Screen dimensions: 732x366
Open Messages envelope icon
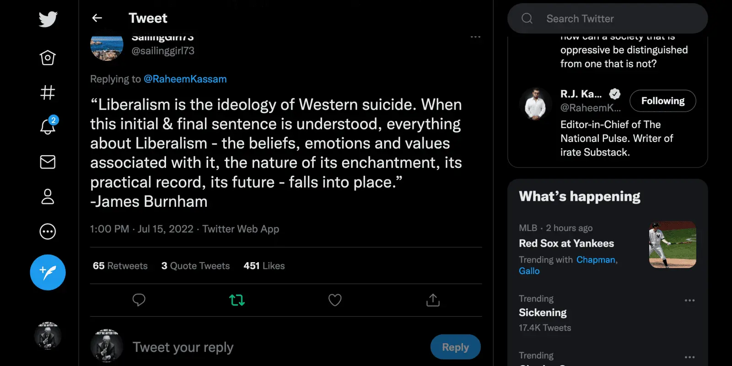(x=48, y=162)
